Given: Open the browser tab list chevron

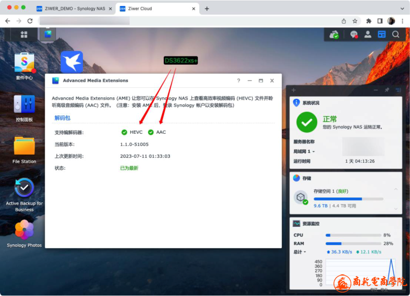Looking at the screenshot, I should pos(402,8).
